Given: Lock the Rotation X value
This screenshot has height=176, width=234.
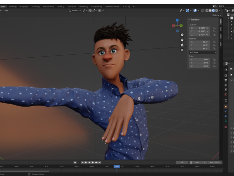Looking at the screenshot, I should 214,42.
